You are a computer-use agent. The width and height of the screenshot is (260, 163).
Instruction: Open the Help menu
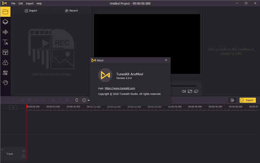(39, 3)
